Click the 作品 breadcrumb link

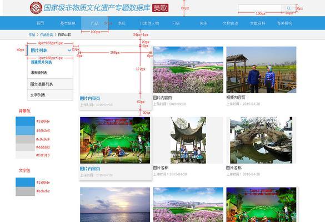point(32,34)
